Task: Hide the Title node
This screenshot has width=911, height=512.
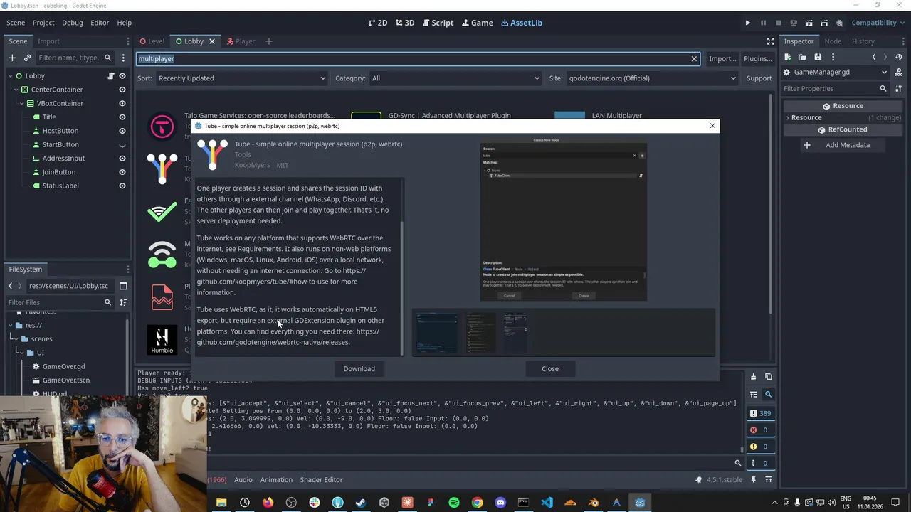Action: click(x=122, y=117)
